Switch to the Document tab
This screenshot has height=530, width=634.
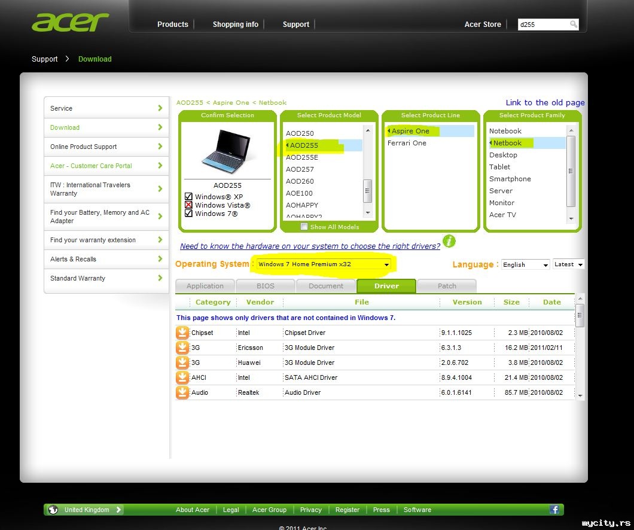pyautogui.click(x=326, y=286)
